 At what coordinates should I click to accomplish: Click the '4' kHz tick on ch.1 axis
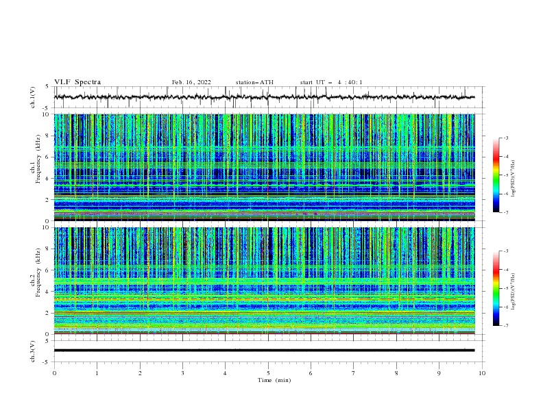[47, 179]
